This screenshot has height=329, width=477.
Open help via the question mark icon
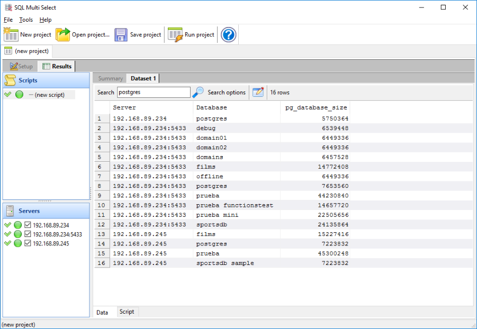coord(228,35)
